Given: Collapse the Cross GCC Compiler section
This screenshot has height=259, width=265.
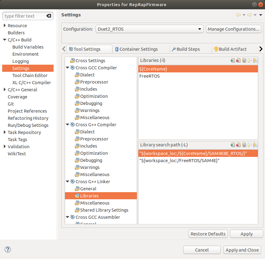Looking at the screenshot, I should point(68,67).
